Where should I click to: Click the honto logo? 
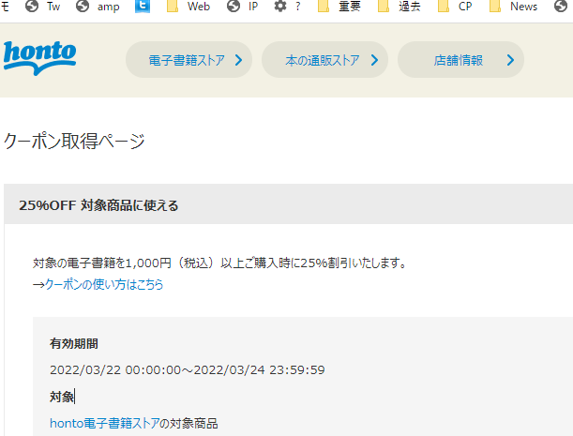click(39, 58)
